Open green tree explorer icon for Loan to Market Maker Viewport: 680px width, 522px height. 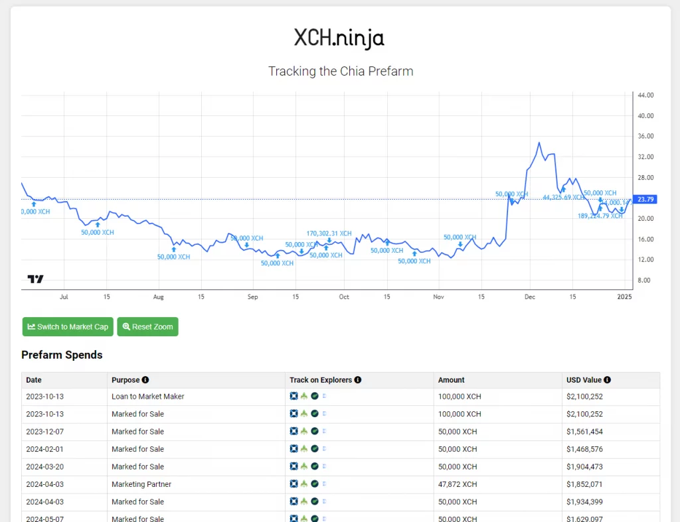304,396
